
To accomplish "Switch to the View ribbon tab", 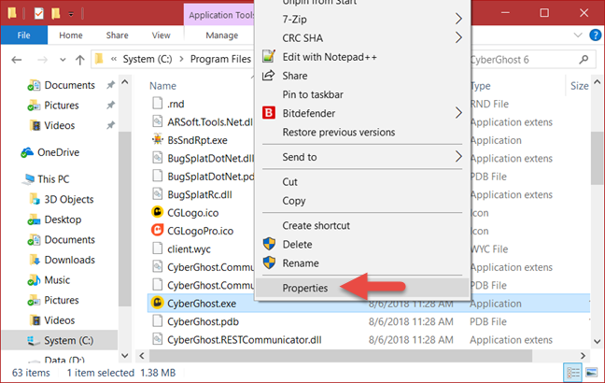I will click(x=161, y=35).
